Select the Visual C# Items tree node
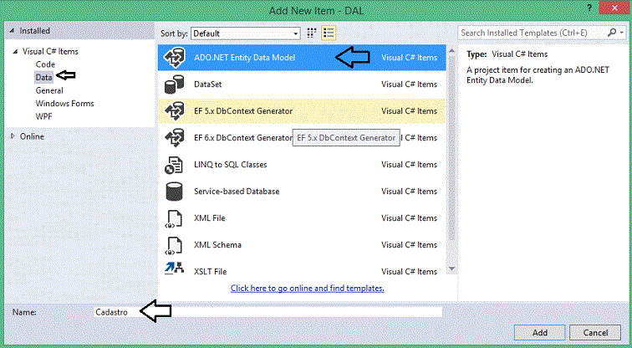This screenshot has width=632, height=348. tap(50, 51)
